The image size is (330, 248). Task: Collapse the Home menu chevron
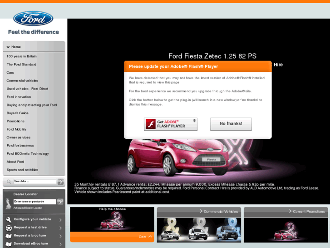pos(8,47)
